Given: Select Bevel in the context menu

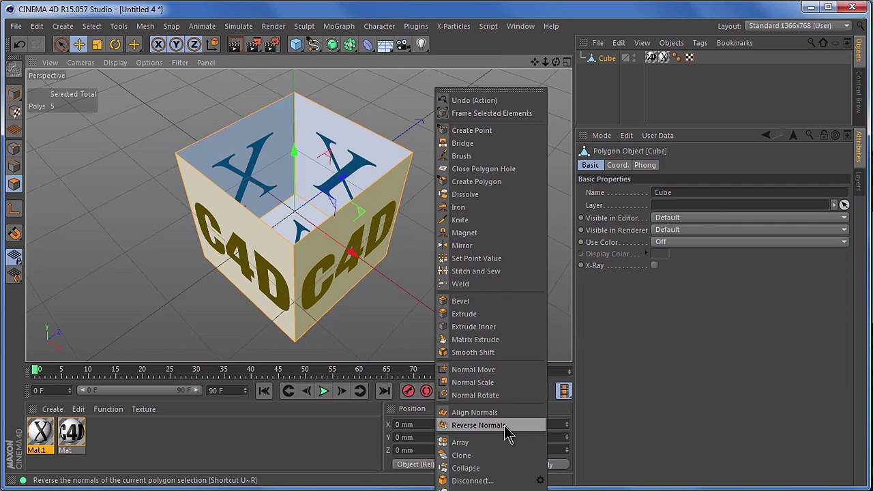Looking at the screenshot, I should [491, 301].
